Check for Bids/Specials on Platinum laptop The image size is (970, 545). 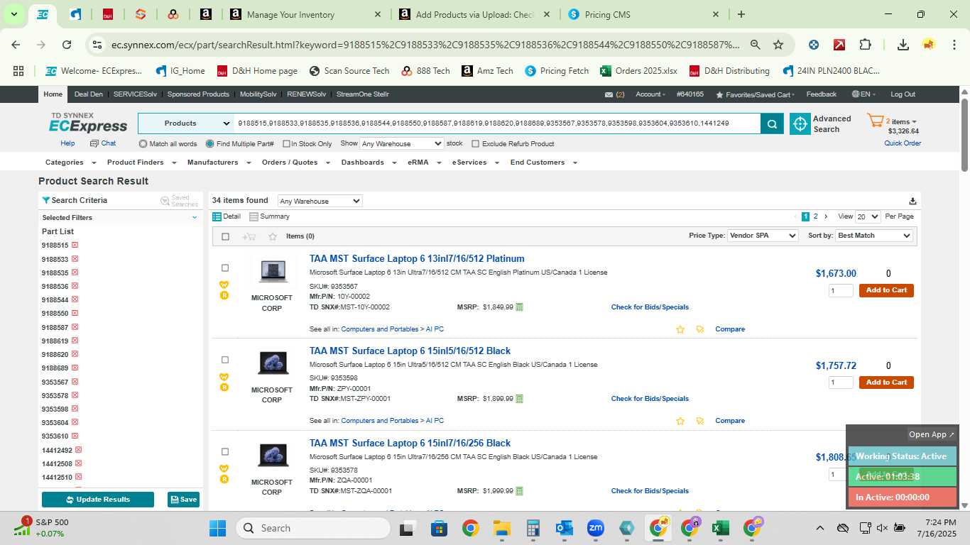point(650,307)
